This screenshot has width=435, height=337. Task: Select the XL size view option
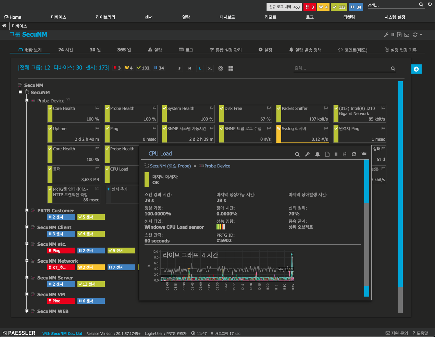point(210,68)
